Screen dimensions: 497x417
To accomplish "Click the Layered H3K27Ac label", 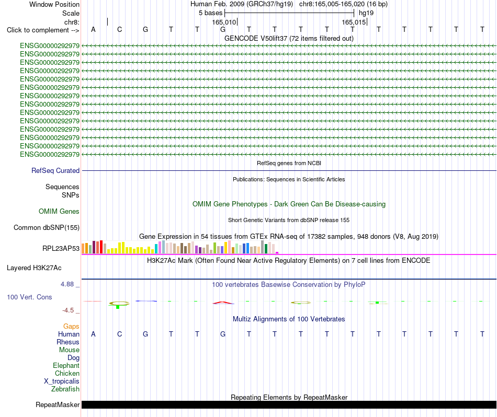I will pos(34,268).
